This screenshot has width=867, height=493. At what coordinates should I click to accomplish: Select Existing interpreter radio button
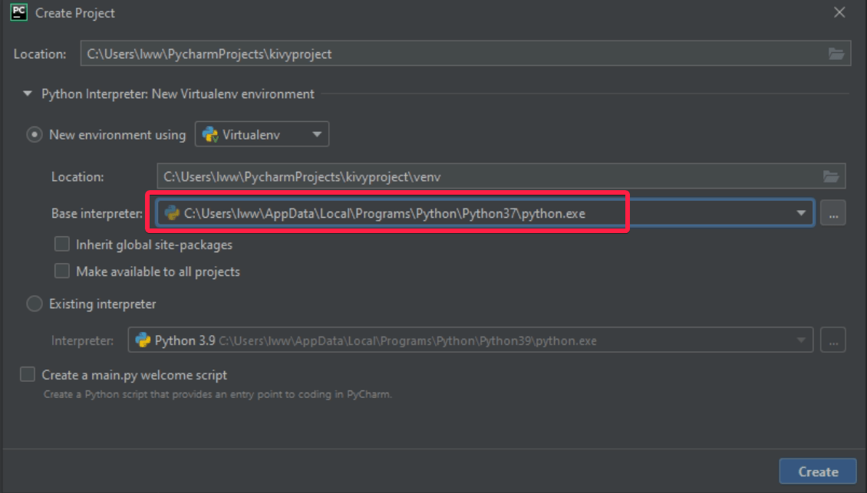(35, 304)
